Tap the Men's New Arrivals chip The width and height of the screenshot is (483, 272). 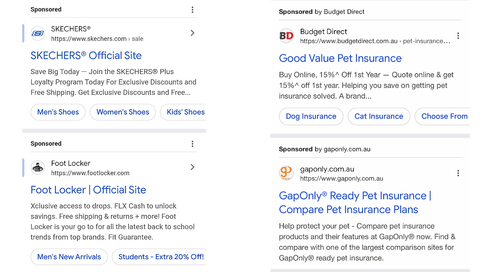pyautogui.click(x=69, y=257)
